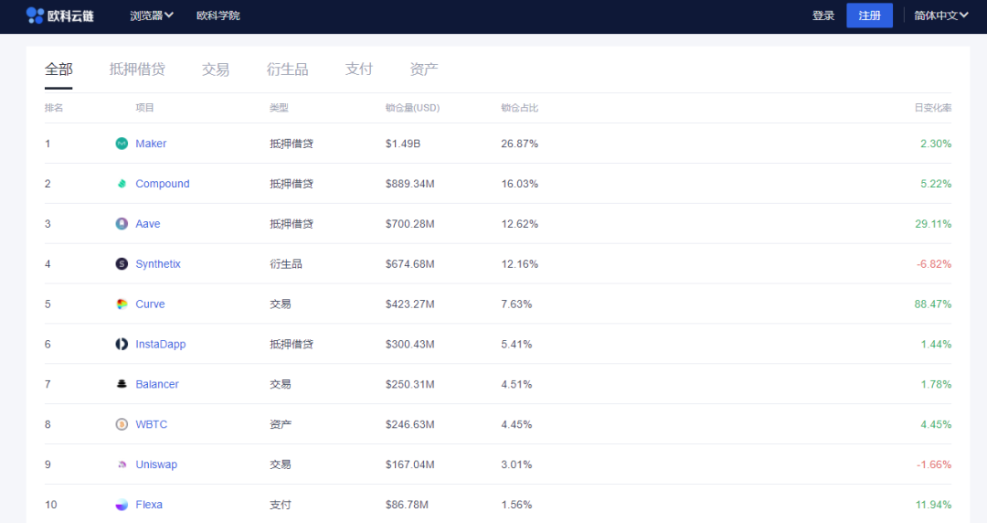Open the 简体中文 language dropdown
The image size is (987, 523).
pyautogui.click(x=940, y=16)
